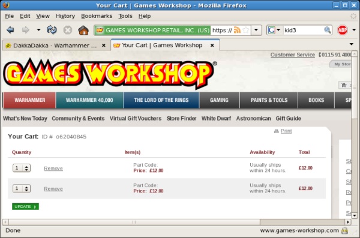This screenshot has width=360, height=238.
Task: Reload the page with the refresh icon
Action: [52, 30]
